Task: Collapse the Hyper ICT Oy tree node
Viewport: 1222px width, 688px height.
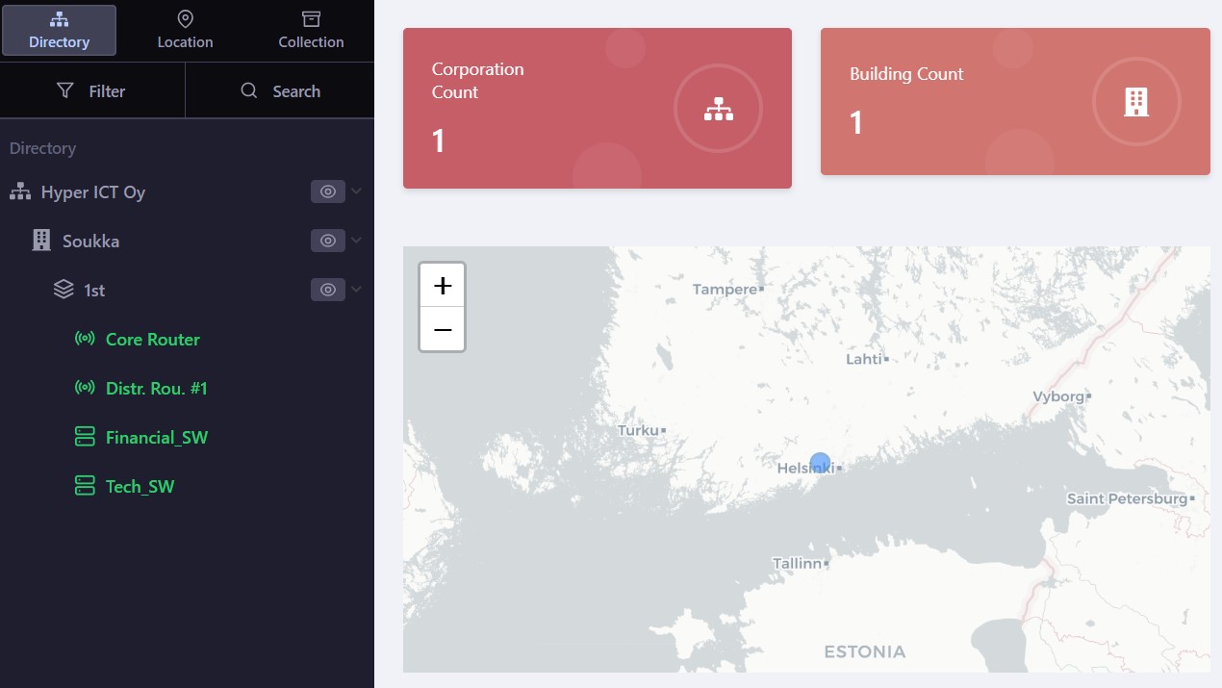Action: pos(355,191)
